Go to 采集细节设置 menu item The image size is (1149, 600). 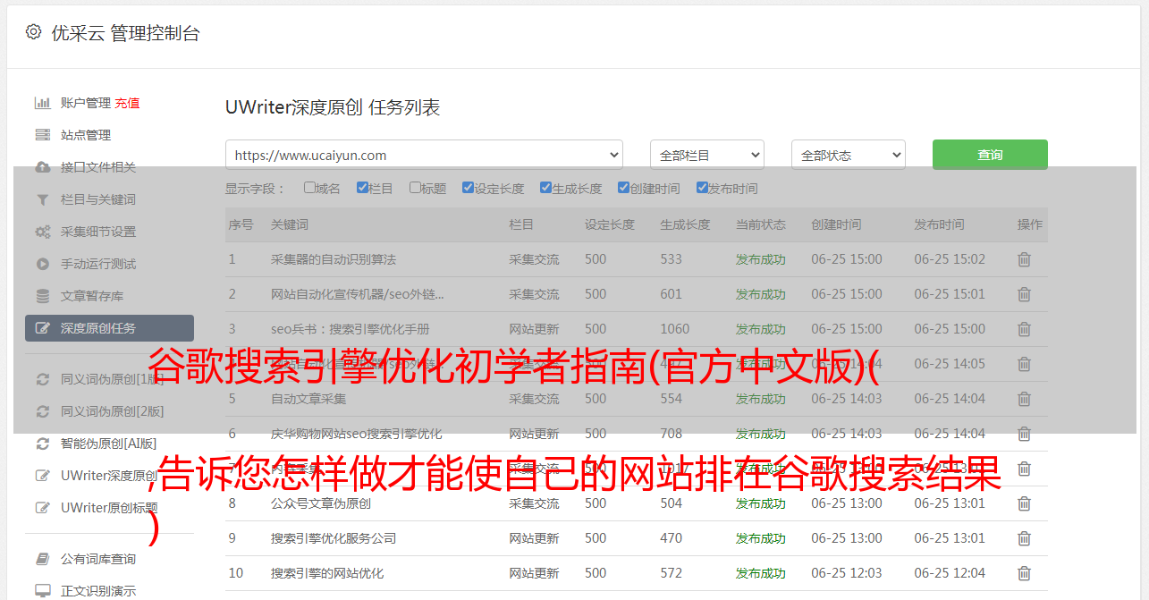click(x=98, y=232)
